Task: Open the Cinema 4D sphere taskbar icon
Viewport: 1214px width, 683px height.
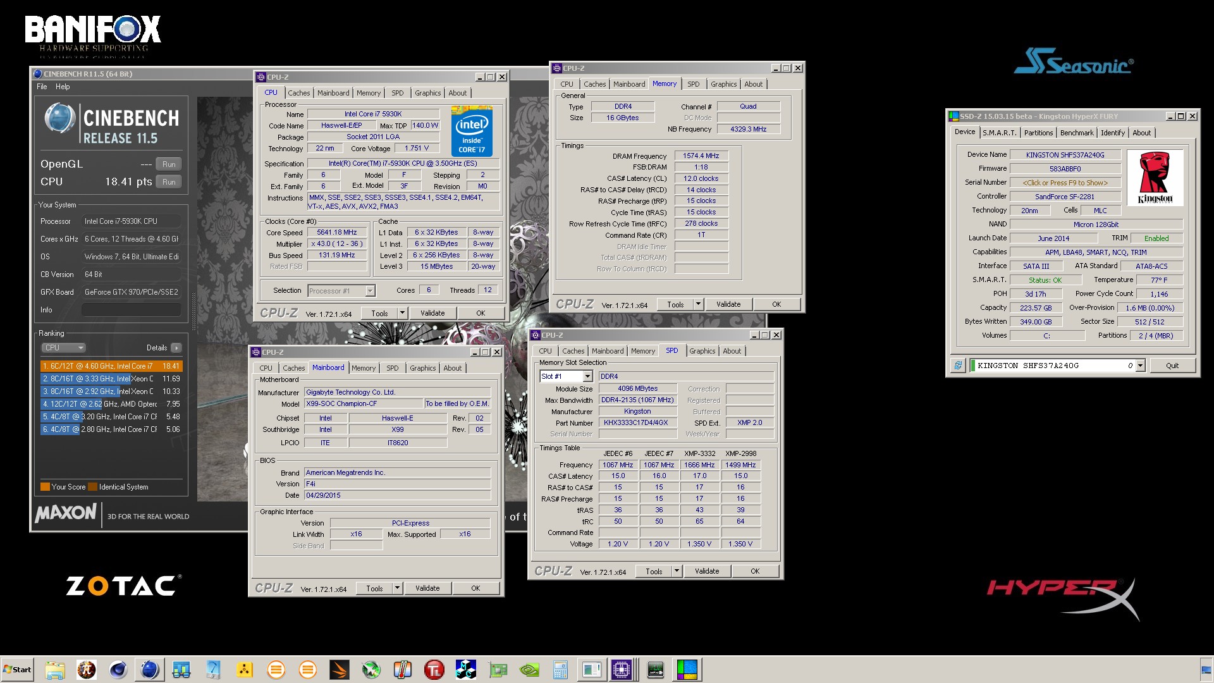Action: pos(118,670)
